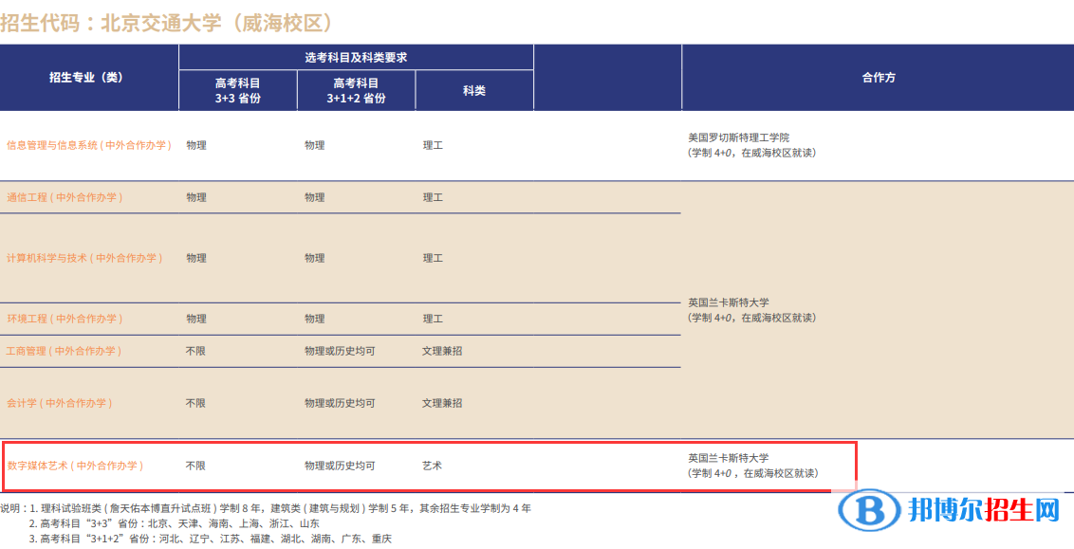Open 数字媒体艺术 (中外合作办学) major
Viewport: 1074px width, 549px height.
tap(75, 466)
